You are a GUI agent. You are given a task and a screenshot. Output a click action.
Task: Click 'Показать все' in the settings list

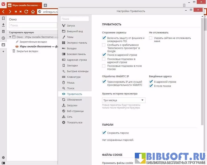[75, 122]
